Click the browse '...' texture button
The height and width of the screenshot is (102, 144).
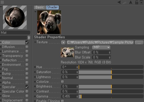pos(139,42)
